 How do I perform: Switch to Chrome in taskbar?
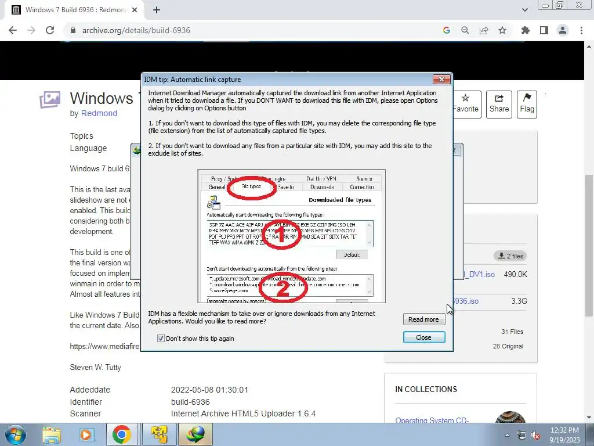click(122, 434)
